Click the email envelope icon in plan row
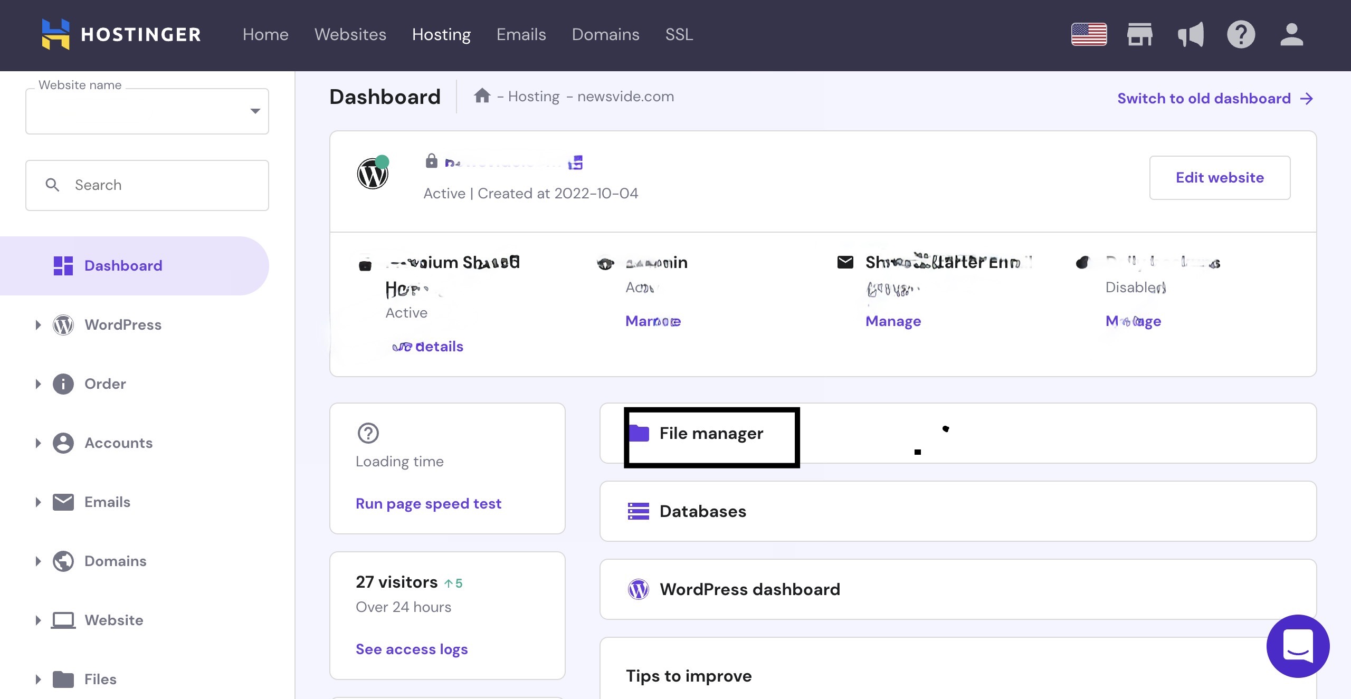Screen dimensions: 1351x699 tap(845, 262)
